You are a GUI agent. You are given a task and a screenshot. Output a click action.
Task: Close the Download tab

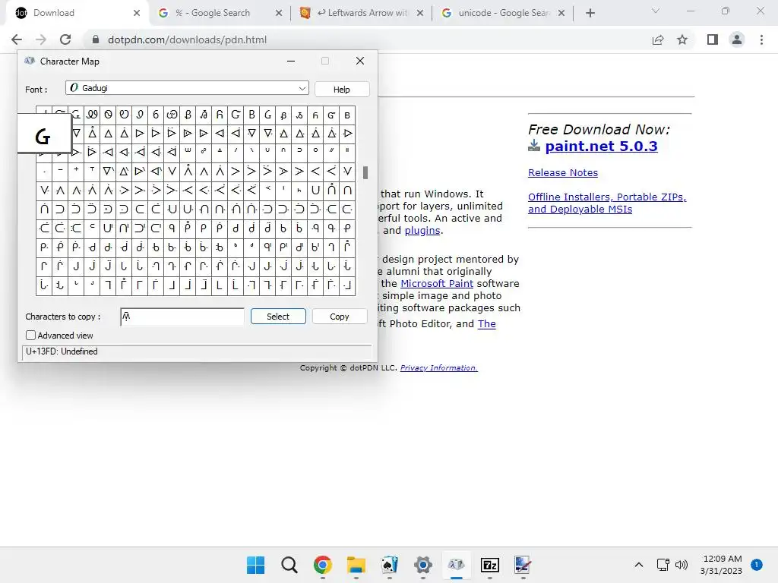[137, 13]
